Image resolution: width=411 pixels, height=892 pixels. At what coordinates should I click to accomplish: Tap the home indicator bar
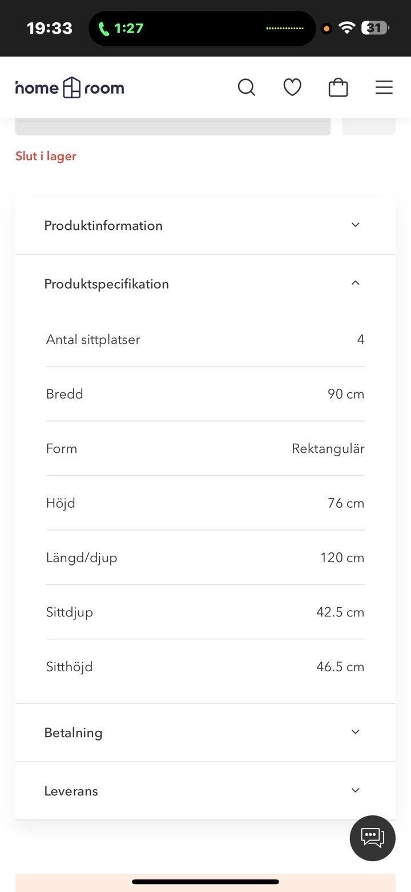pos(205,882)
